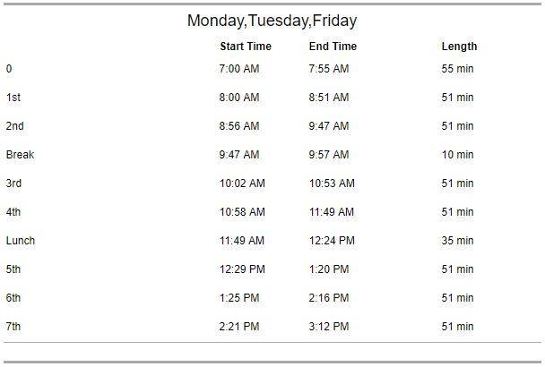This screenshot has width=545, height=367.
Task: Select the 35 min lunch length
Action: [457, 240]
